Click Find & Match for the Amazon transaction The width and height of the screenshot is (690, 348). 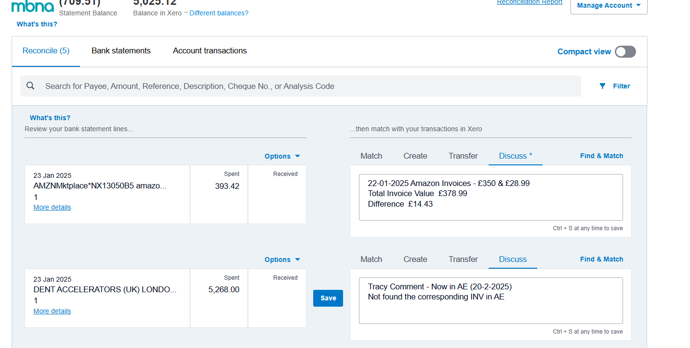(601, 156)
